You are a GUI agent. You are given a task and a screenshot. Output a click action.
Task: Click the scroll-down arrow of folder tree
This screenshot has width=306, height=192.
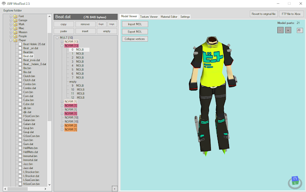pyautogui.click(x=49, y=184)
